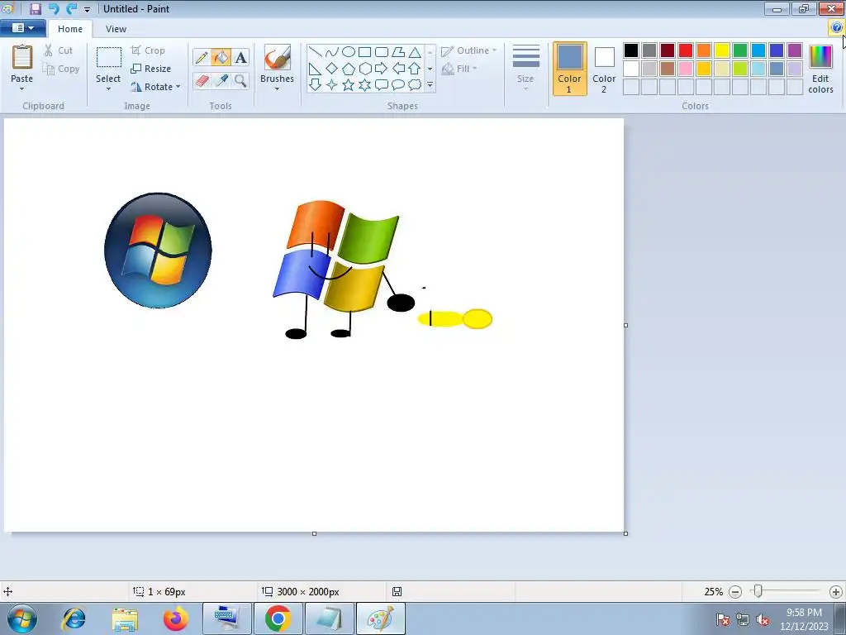
Task: Choose the Left arrow shape
Action: pos(398,69)
